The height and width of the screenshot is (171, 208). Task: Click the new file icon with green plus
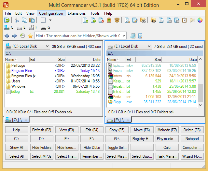(86, 20)
